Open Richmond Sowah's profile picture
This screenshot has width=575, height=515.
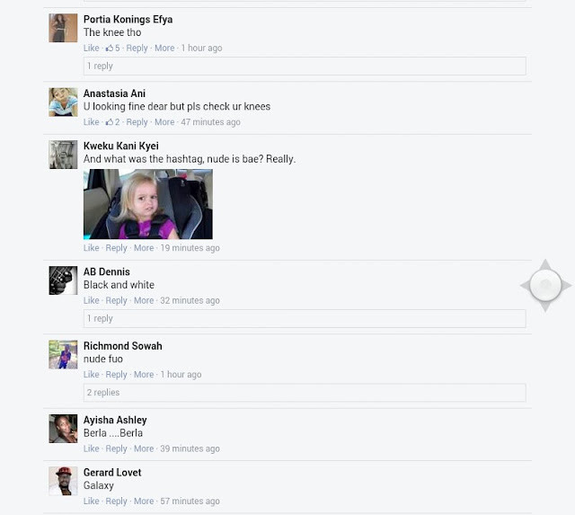click(x=63, y=354)
